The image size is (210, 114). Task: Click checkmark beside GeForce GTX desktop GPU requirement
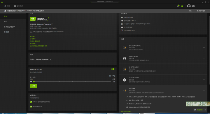127,97
